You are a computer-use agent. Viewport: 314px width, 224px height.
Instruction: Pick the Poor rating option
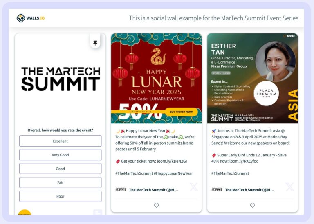(x=60, y=196)
